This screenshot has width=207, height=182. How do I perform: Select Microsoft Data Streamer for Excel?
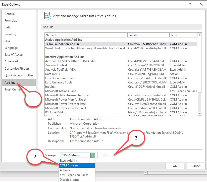click(121, 95)
